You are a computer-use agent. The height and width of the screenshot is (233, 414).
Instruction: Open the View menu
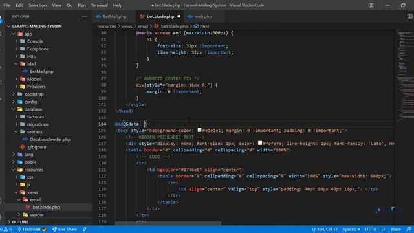(x=56, y=5)
